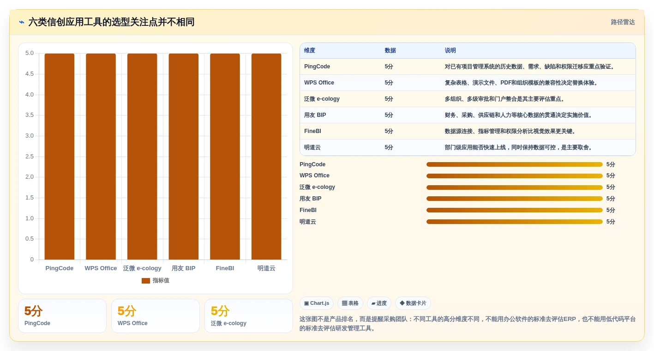Click the FineBI progress bar
The width and height of the screenshot is (654, 351).
coord(515,210)
